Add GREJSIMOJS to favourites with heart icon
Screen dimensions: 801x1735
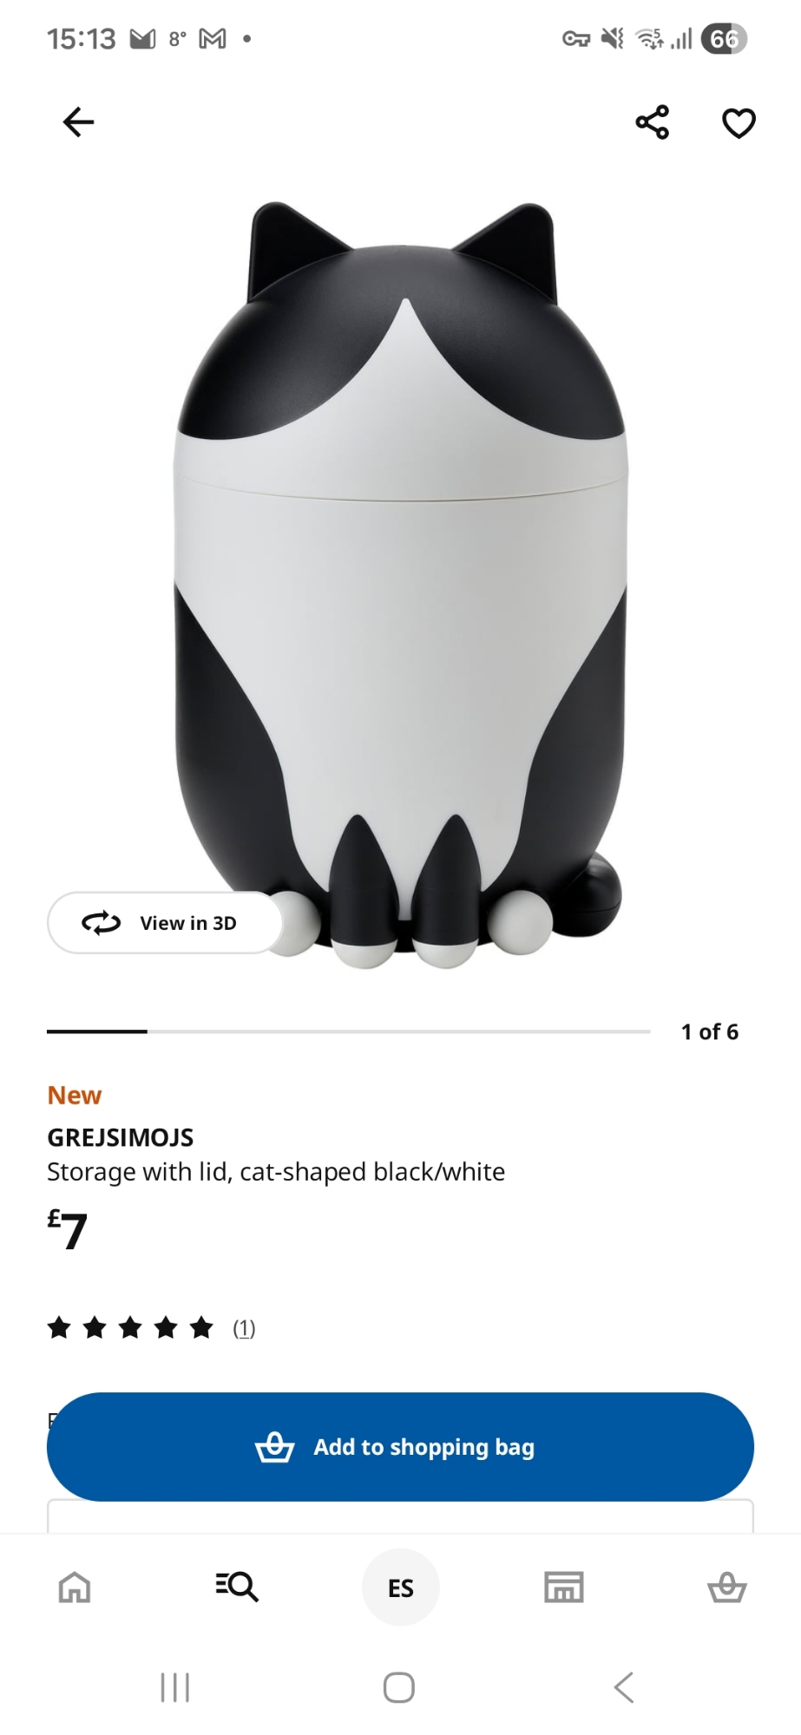pyautogui.click(x=739, y=123)
